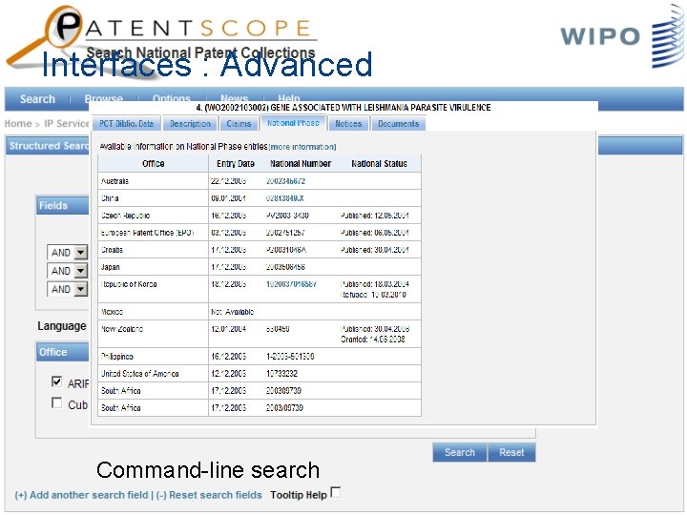Open the Browse menu
The image size is (687, 515).
coord(103,97)
